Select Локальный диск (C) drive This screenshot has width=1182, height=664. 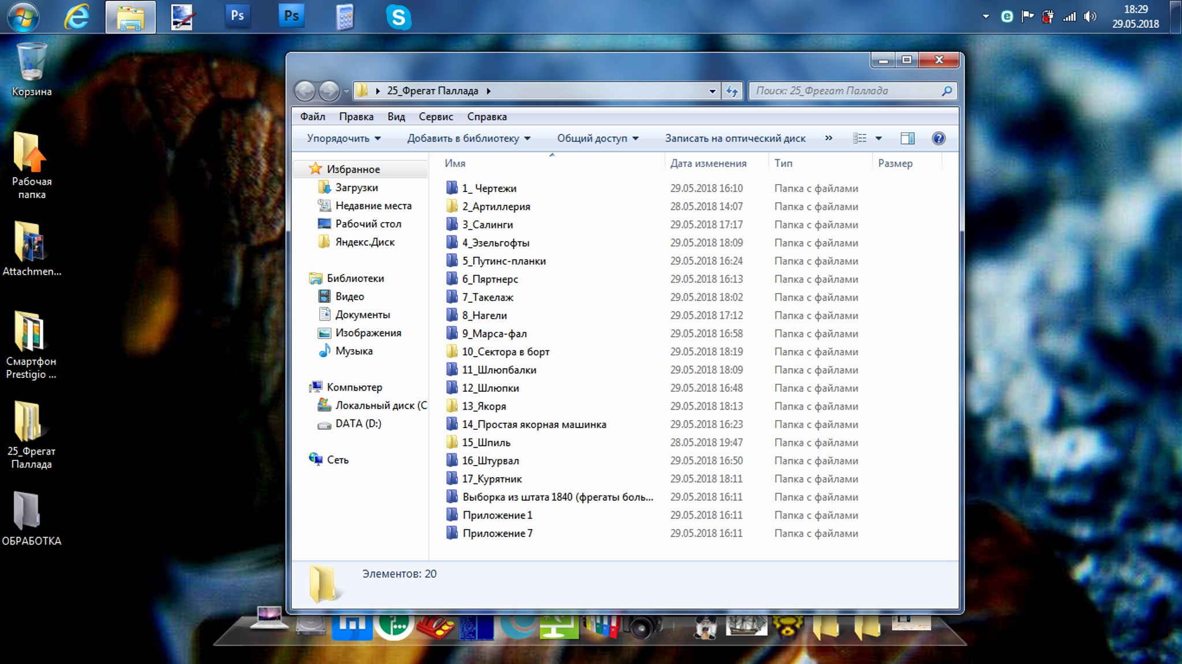[372, 406]
